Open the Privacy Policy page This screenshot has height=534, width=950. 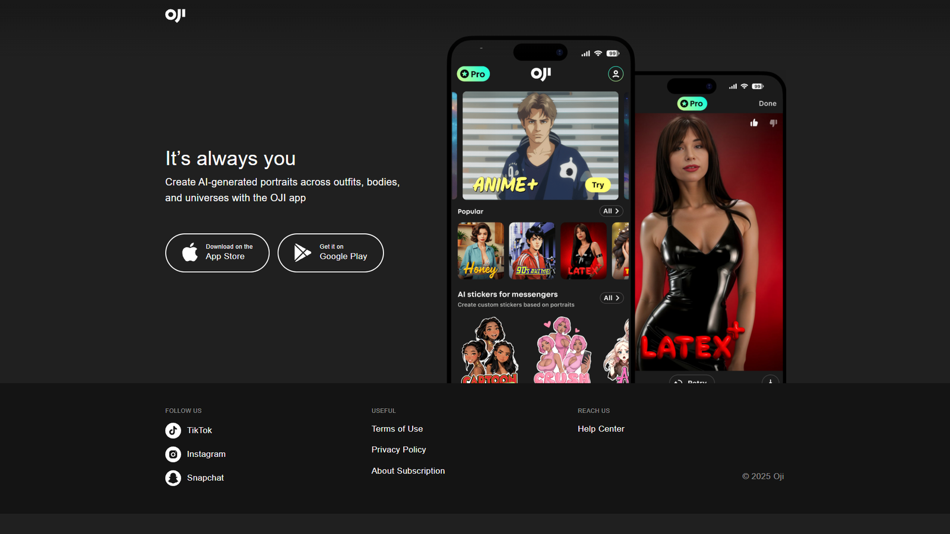[x=399, y=450]
